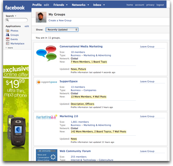Viewport: 173px width, 166px height.
Task: Open the privacy link
Action: [x=150, y=5]
